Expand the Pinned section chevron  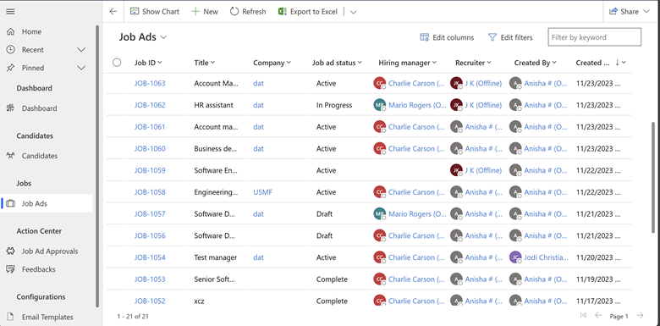point(82,68)
